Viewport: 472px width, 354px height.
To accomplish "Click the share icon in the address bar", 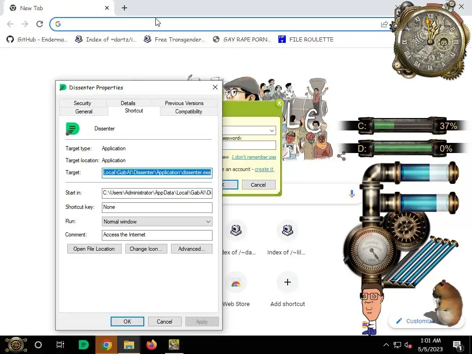I will click(x=384, y=24).
